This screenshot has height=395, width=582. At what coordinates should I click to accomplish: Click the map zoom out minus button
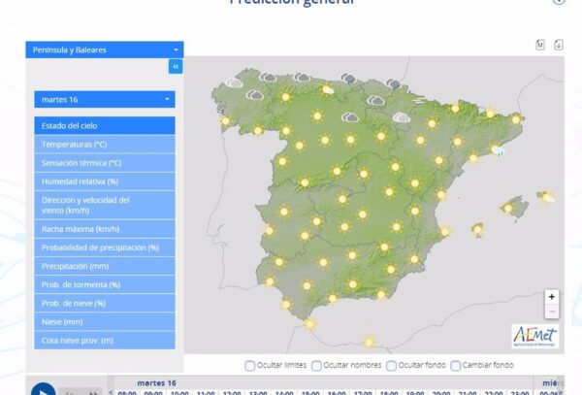point(552,312)
